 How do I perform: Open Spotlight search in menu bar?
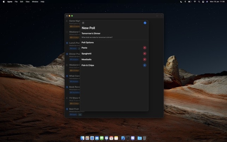click(x=199, y=1)
